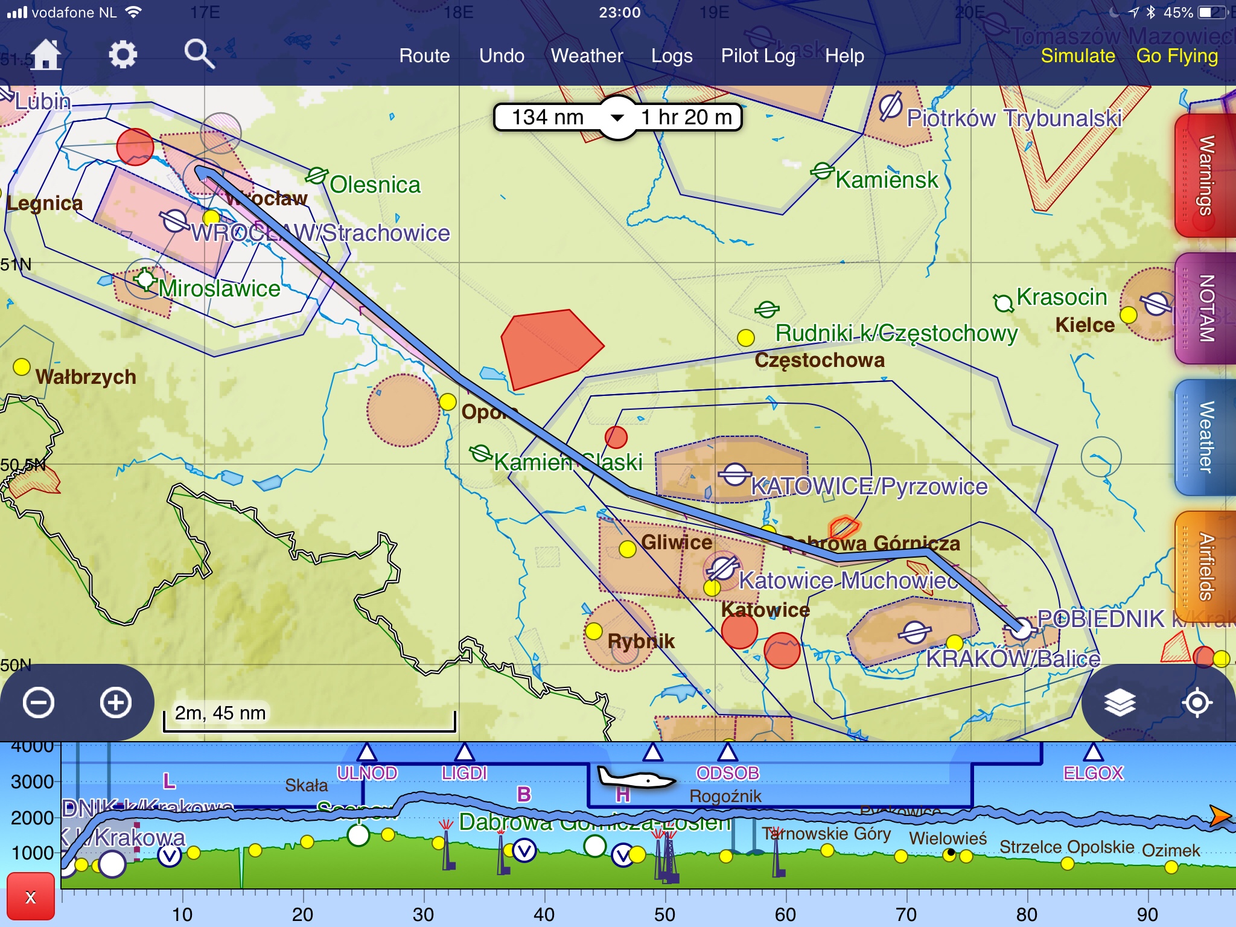The width and height of the screenshot is (1236, 927).
Task: Open the map layers icon
Action: [1120, 702]
